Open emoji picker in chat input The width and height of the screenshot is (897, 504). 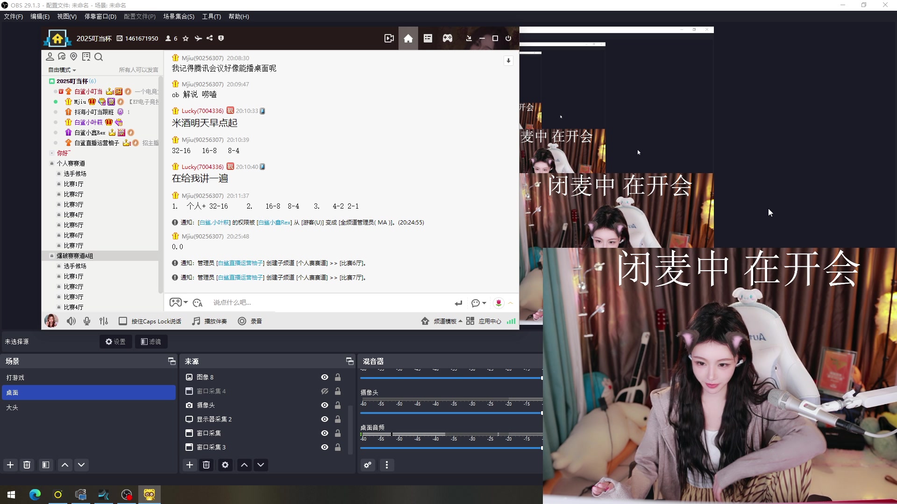(198, 303)
